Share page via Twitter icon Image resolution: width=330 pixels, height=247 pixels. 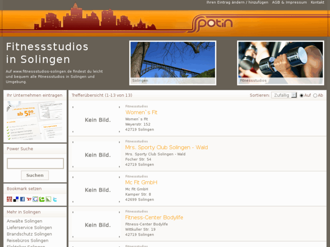coord(55,199)
